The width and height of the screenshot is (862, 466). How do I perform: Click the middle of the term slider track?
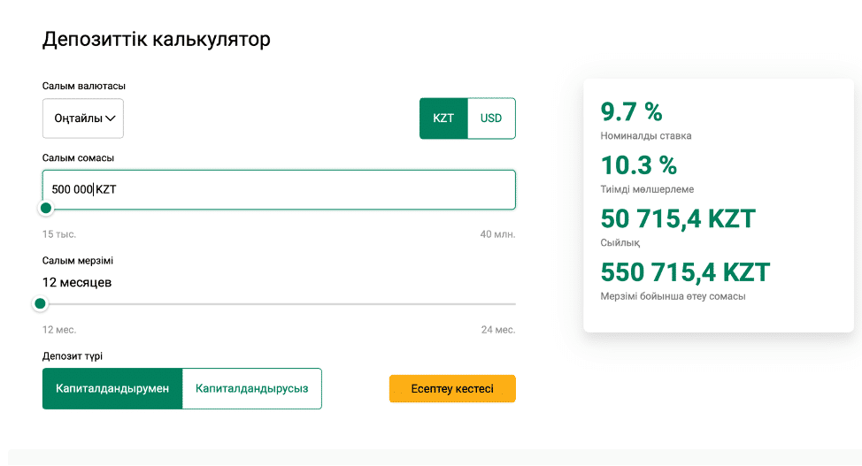pos(278,303)
